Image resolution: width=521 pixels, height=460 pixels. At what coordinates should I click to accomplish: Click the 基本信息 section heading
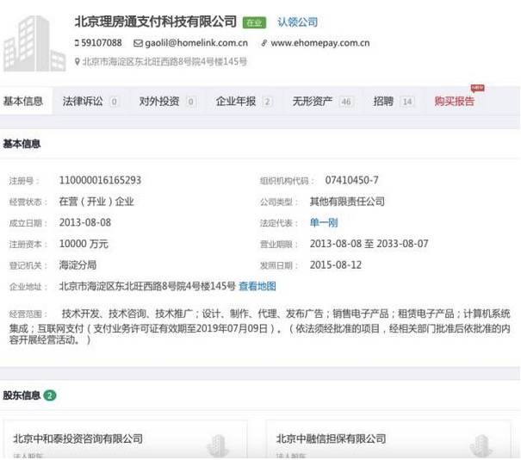tap(22, 144)
